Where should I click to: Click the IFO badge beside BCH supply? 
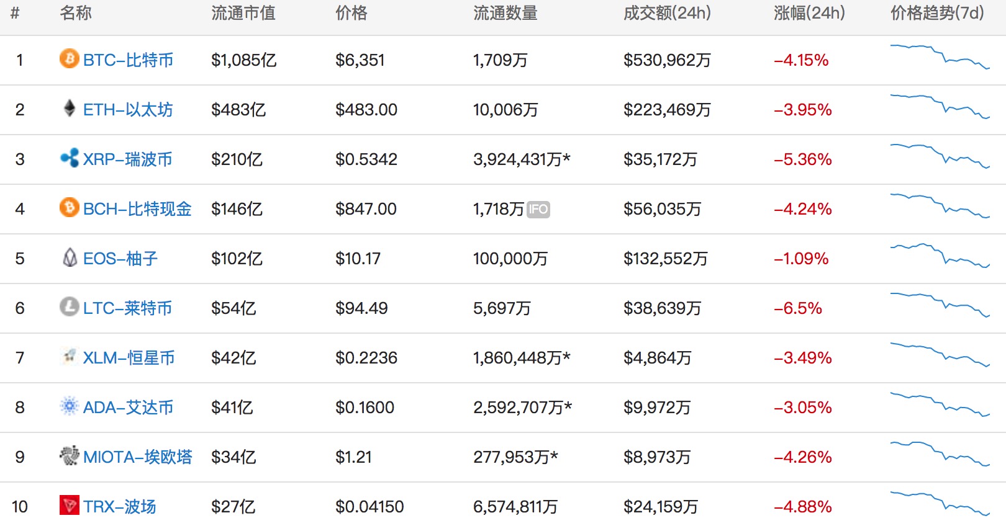tap(538, 210)
